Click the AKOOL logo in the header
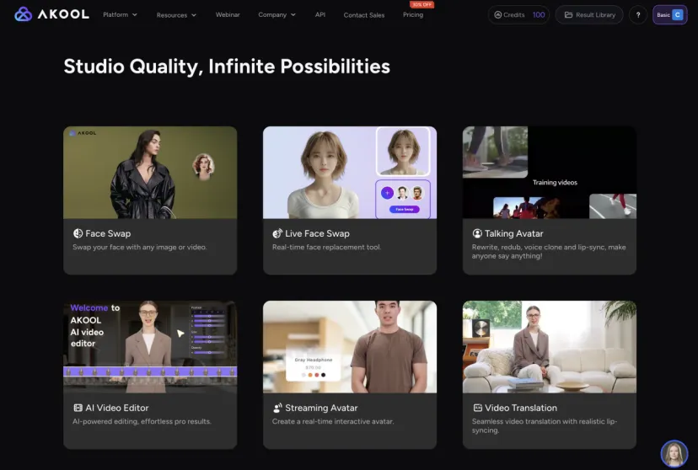The image size is (698, 470). coord(51,14)
